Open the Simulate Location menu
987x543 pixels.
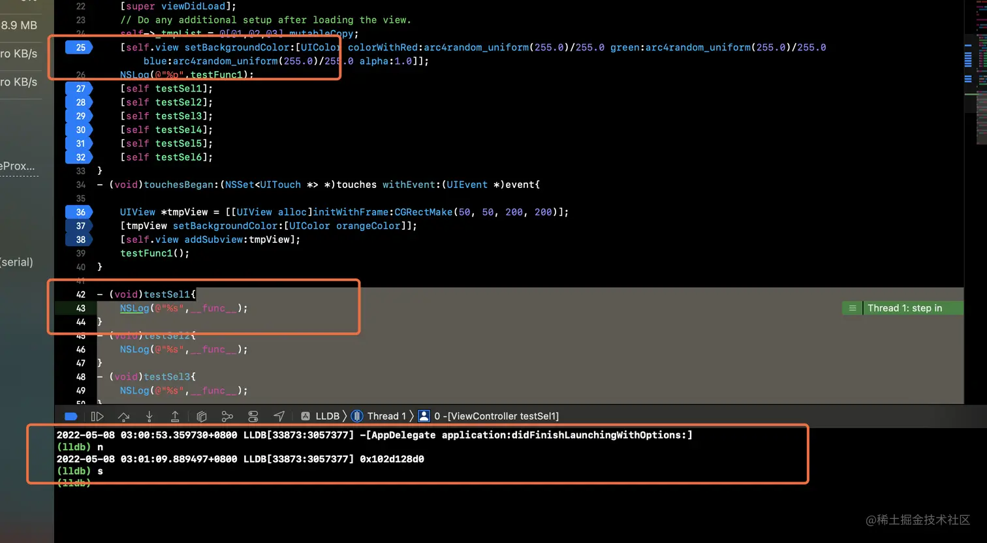click(x=279, y=416)
